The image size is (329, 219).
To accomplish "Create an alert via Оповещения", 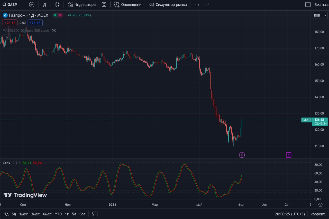I will tap(129, 5).
